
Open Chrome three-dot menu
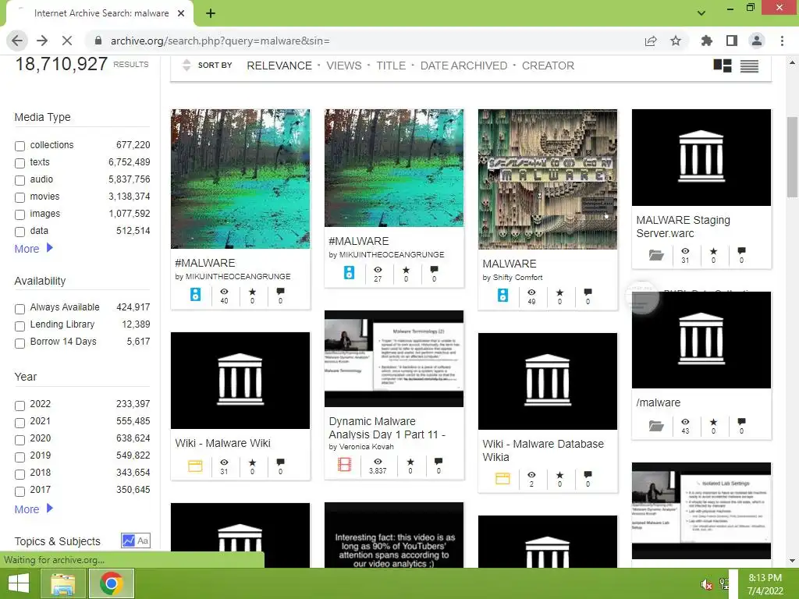782,41
